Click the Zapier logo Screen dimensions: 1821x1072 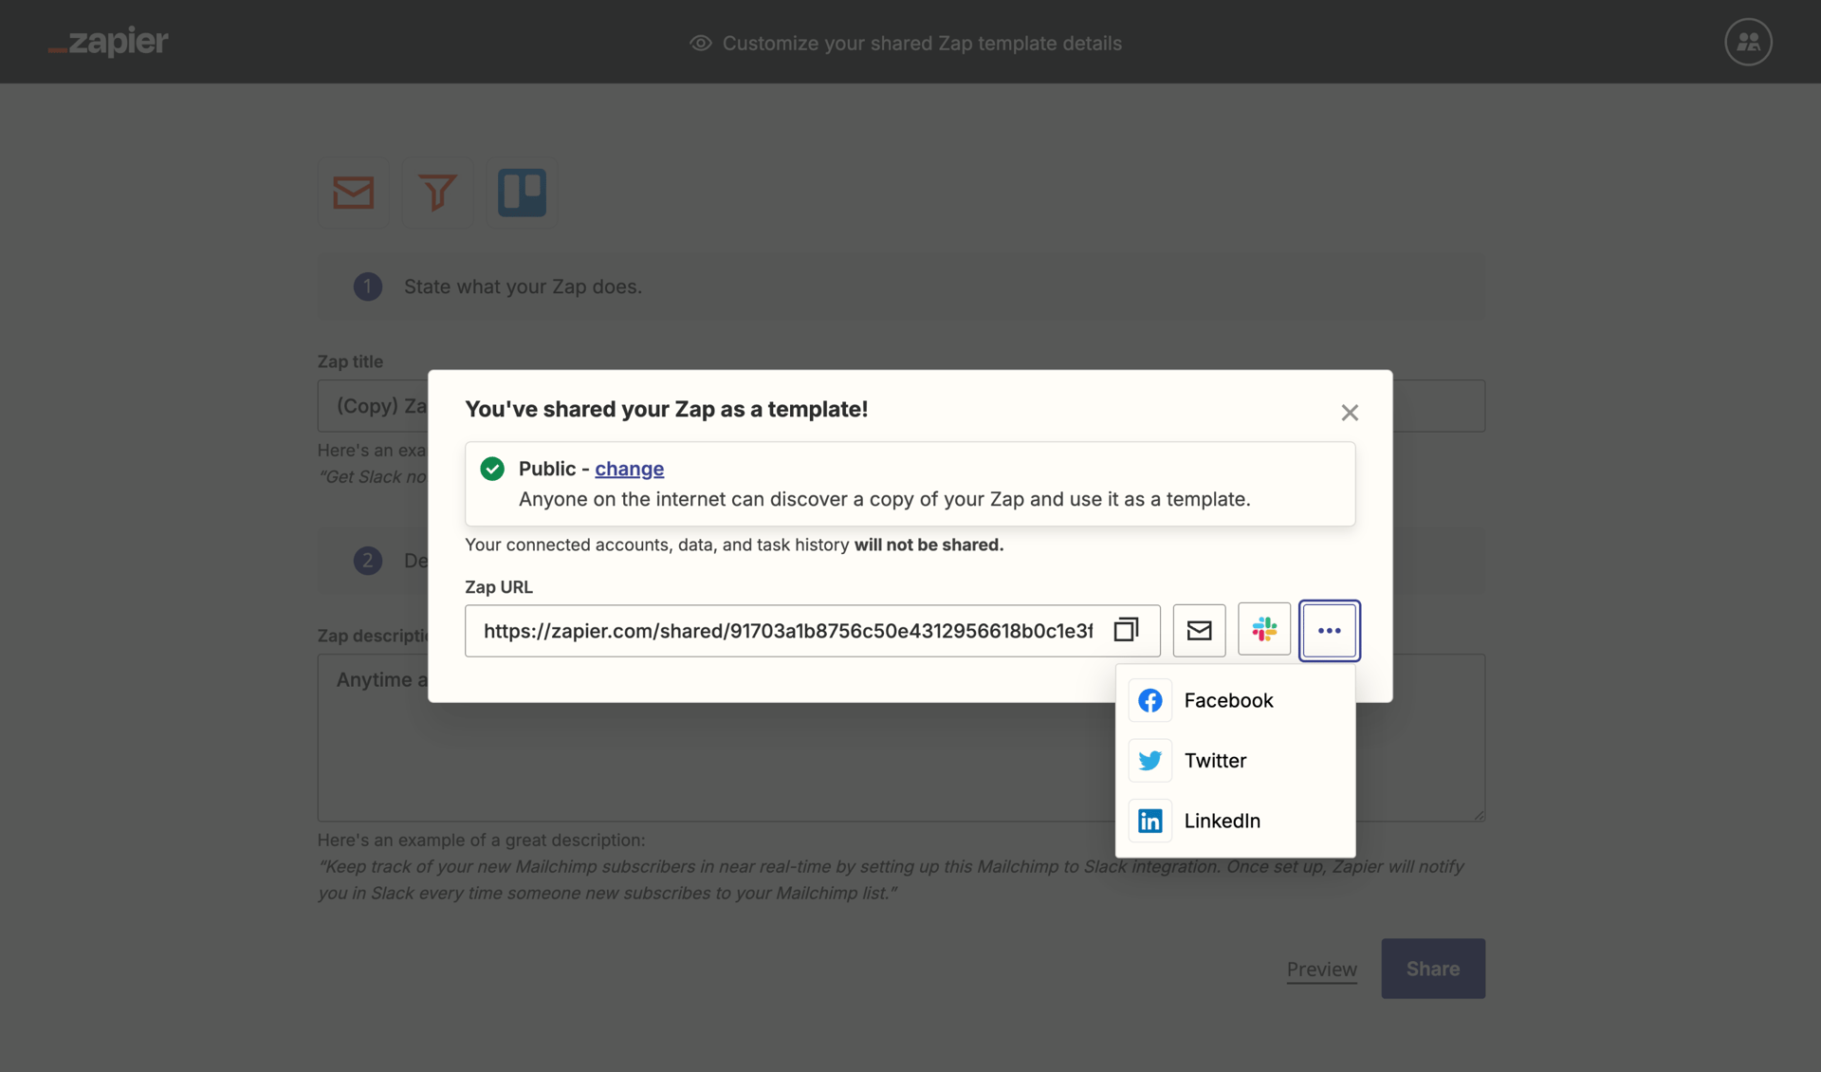tap(107, 42)
